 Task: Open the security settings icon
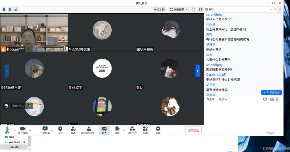point(60,130)
